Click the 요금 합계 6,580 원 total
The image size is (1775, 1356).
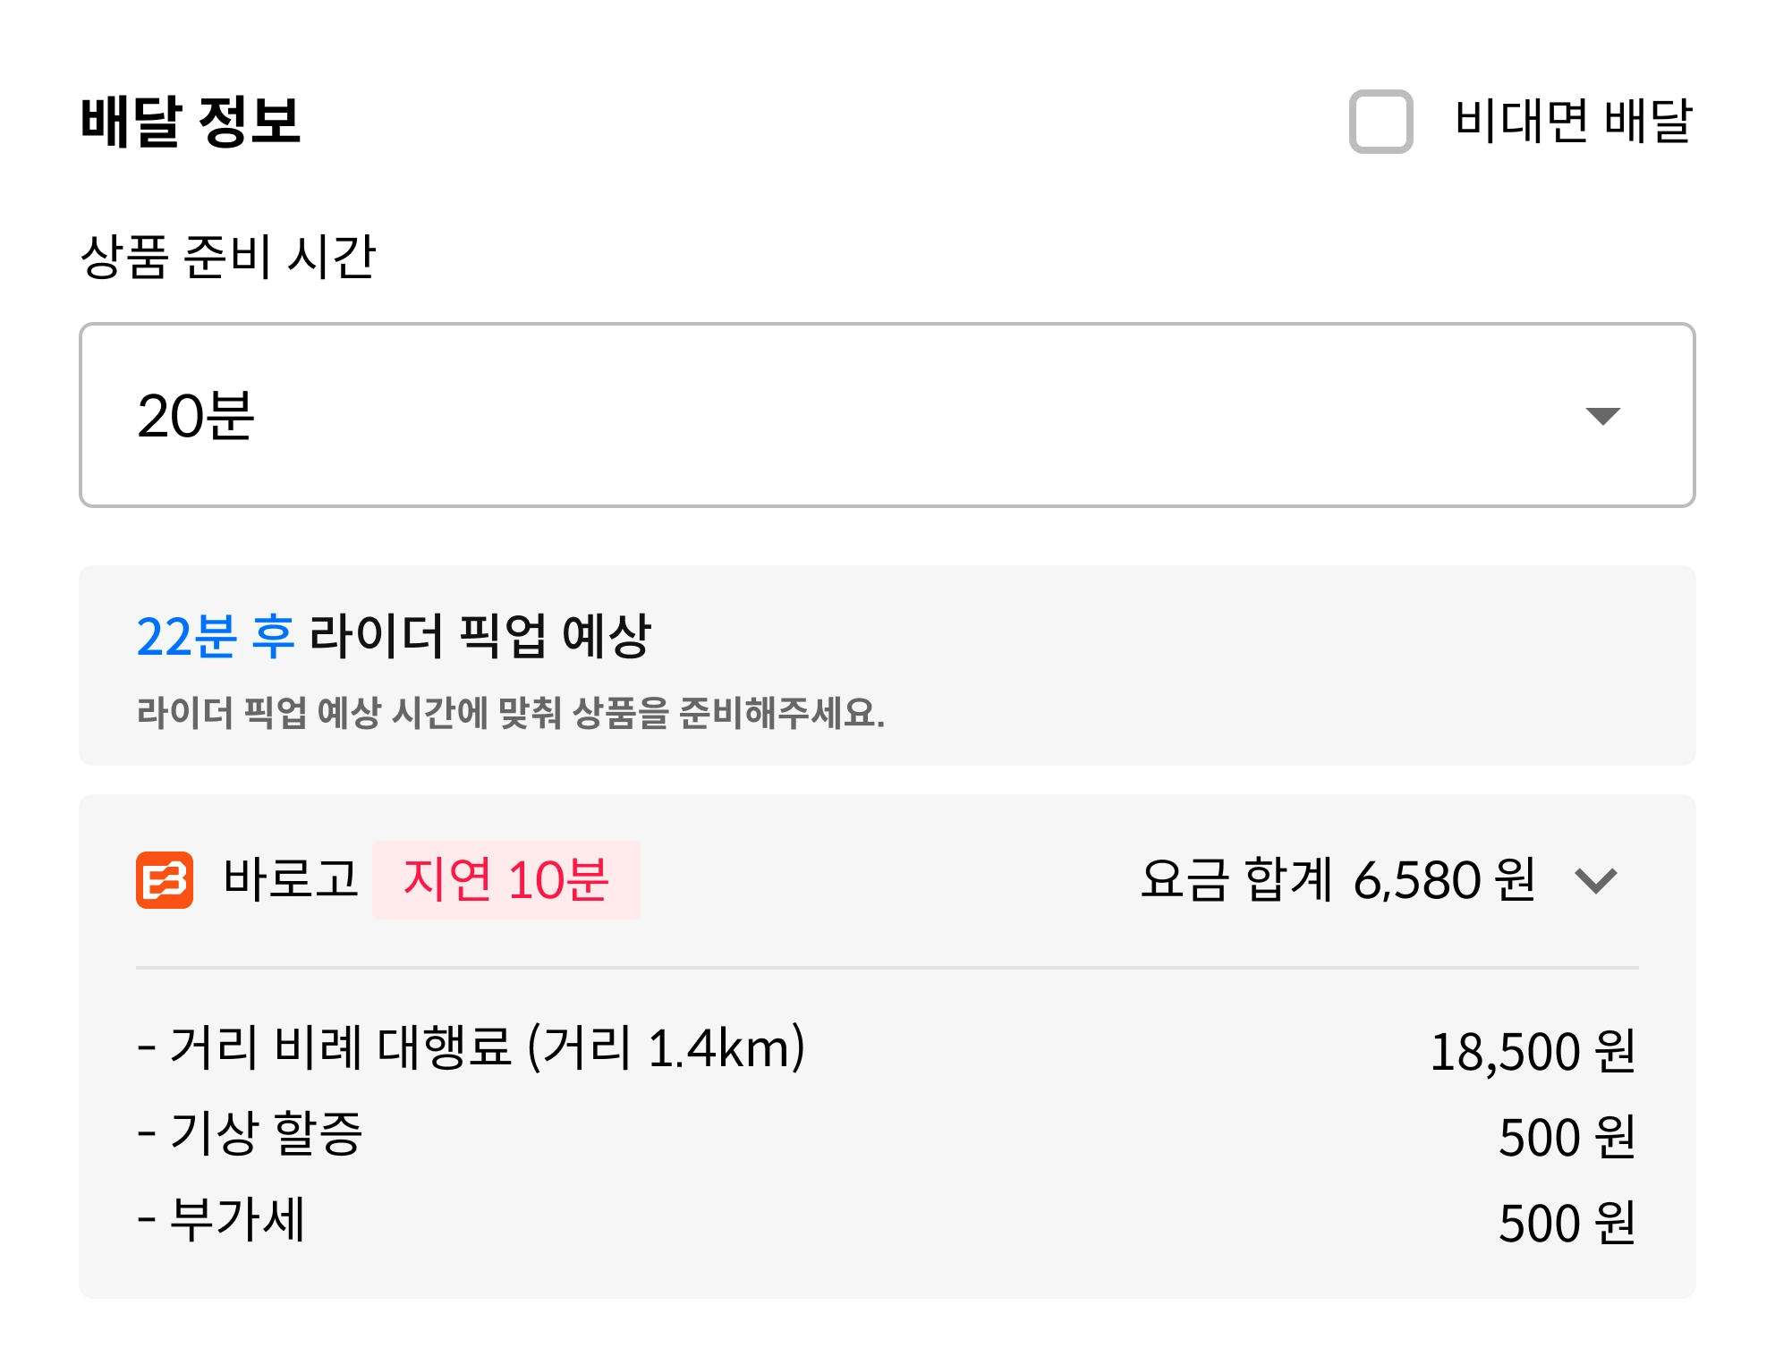tap(1338, 880)
